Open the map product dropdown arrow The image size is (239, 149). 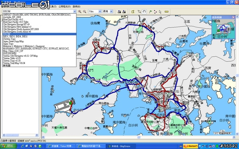pyautogui.click(x=74, y=11)
